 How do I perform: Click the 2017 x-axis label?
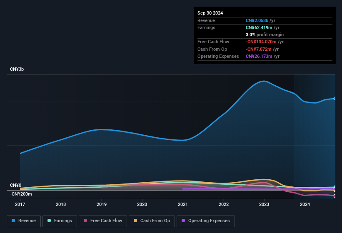coord(20,204)
